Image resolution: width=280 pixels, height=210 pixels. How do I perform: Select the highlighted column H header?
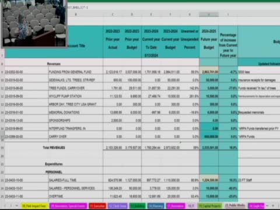click(209, 14)
